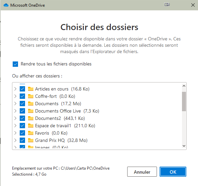Uncheck the Grand Prix HQ checkbox
198x186 pixels.
22,140
